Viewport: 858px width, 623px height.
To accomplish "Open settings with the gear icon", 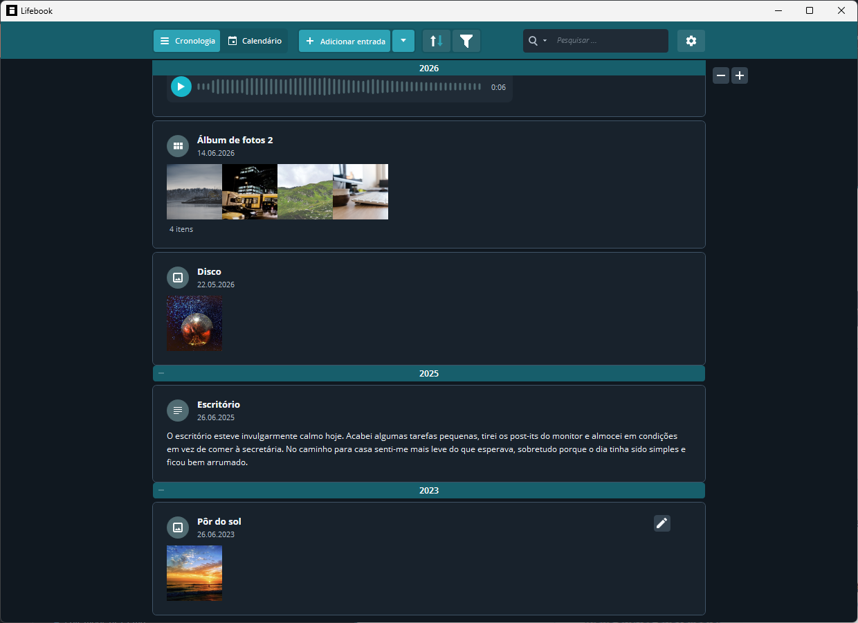I will point(691,41).
